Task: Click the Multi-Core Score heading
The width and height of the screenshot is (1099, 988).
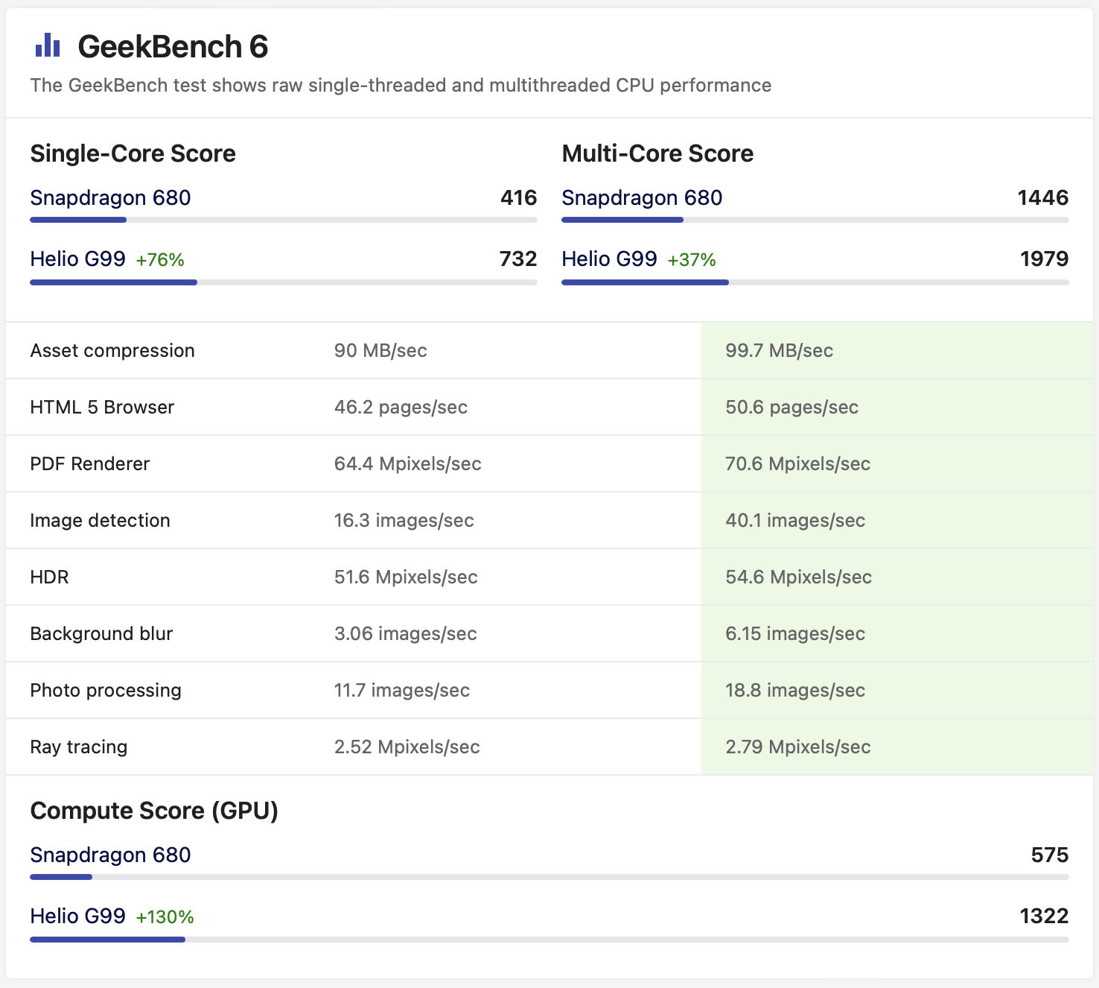Action: (657, 153)
